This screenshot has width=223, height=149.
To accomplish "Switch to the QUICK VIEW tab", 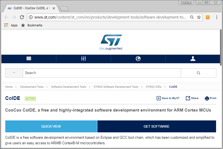I will click(x=51, y=126).
